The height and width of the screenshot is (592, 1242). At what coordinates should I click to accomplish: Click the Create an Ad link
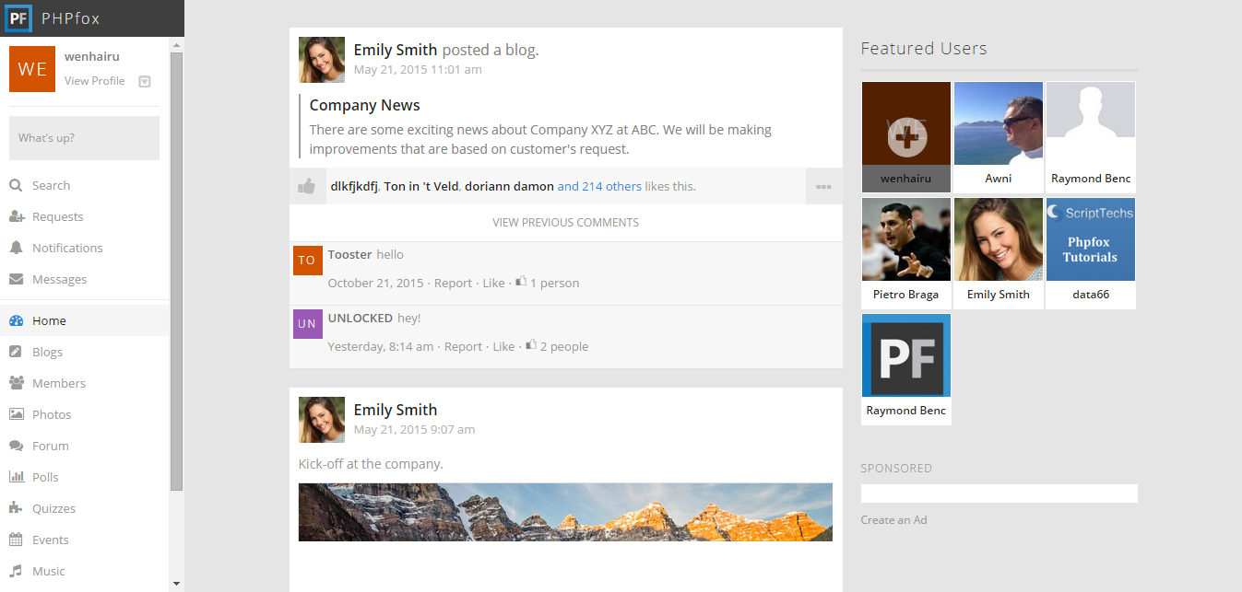(x=893, y=519)
